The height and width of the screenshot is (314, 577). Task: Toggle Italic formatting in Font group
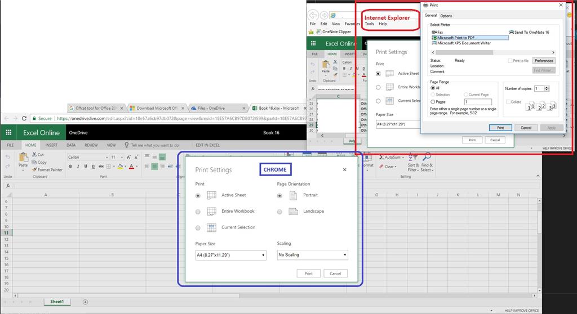point(78,167)
